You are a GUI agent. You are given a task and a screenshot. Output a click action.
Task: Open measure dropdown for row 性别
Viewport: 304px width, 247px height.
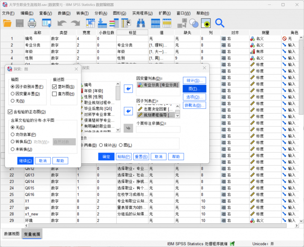point(265,58)
